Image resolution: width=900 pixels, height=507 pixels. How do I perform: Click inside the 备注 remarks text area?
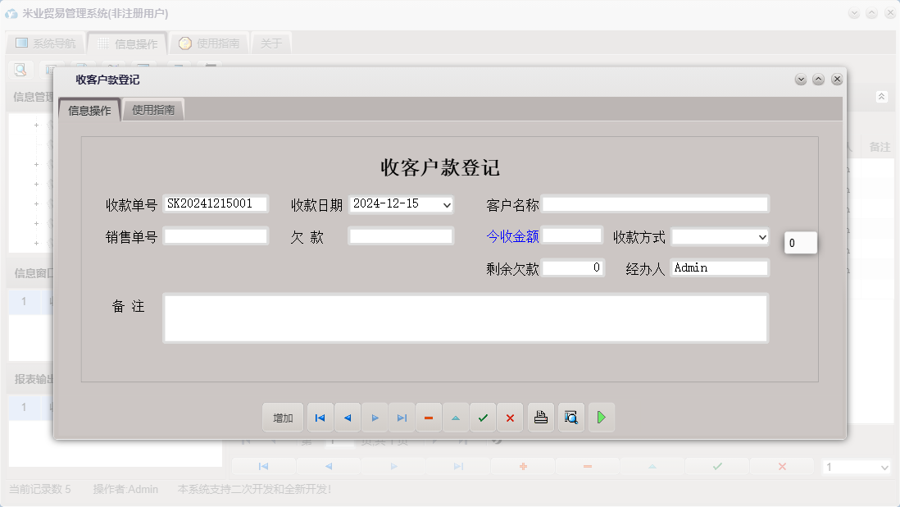(x=466, y=318)
